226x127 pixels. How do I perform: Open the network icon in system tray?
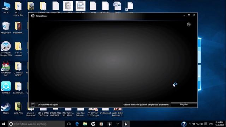(198, 124)
